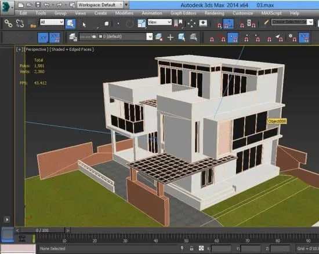Click the 3ds Max application logo button
Image resolution: width=319 pixels, height=254 pixels.
pos(7,7)
